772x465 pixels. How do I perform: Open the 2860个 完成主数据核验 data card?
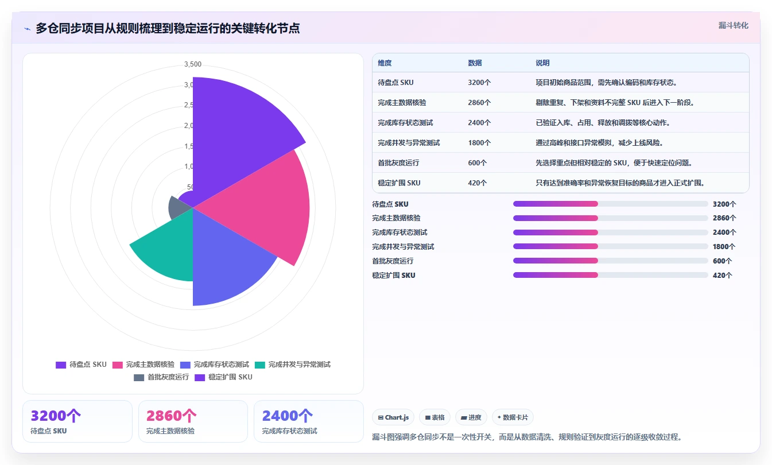193,421
